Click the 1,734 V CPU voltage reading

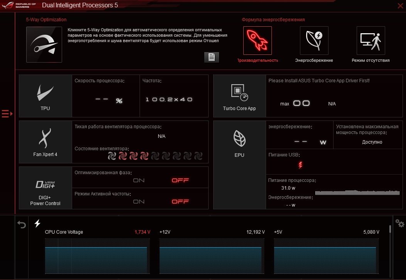tap(142, 232)
